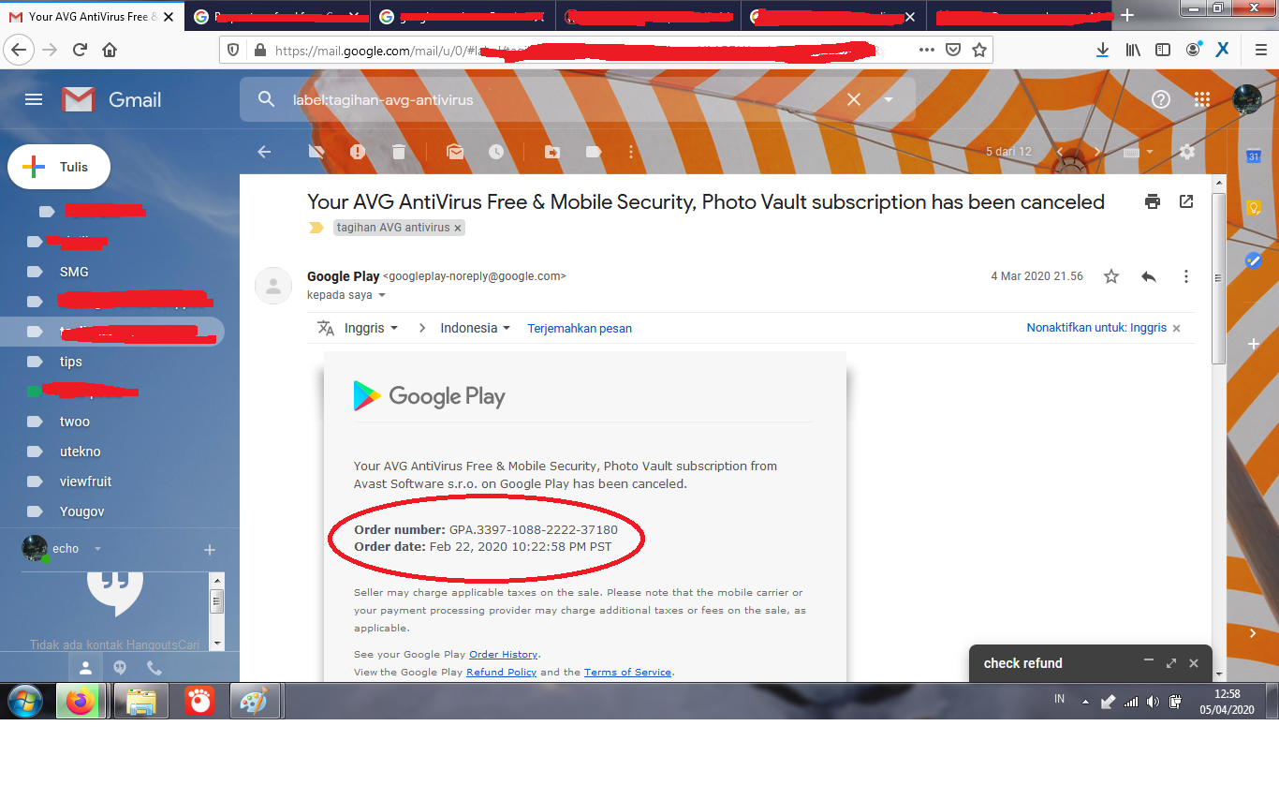Open the SMG label
1279x800 pixels.
tap(74, 272)
